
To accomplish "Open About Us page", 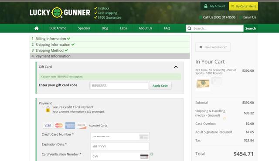I will 145,28.
